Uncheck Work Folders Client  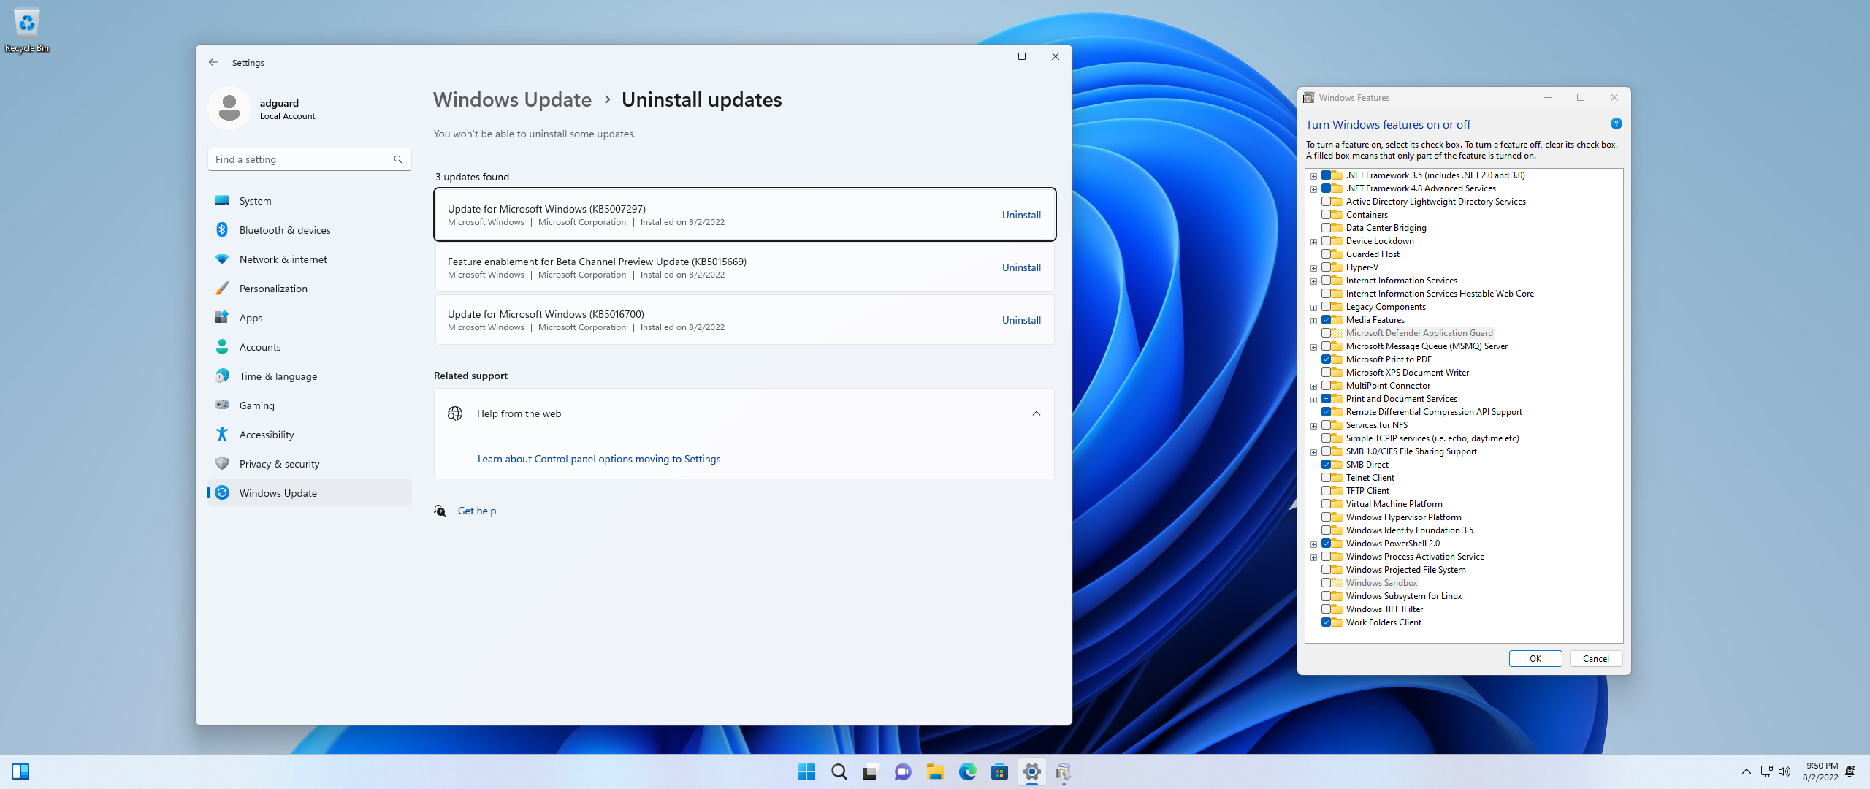click(1326, 622)
